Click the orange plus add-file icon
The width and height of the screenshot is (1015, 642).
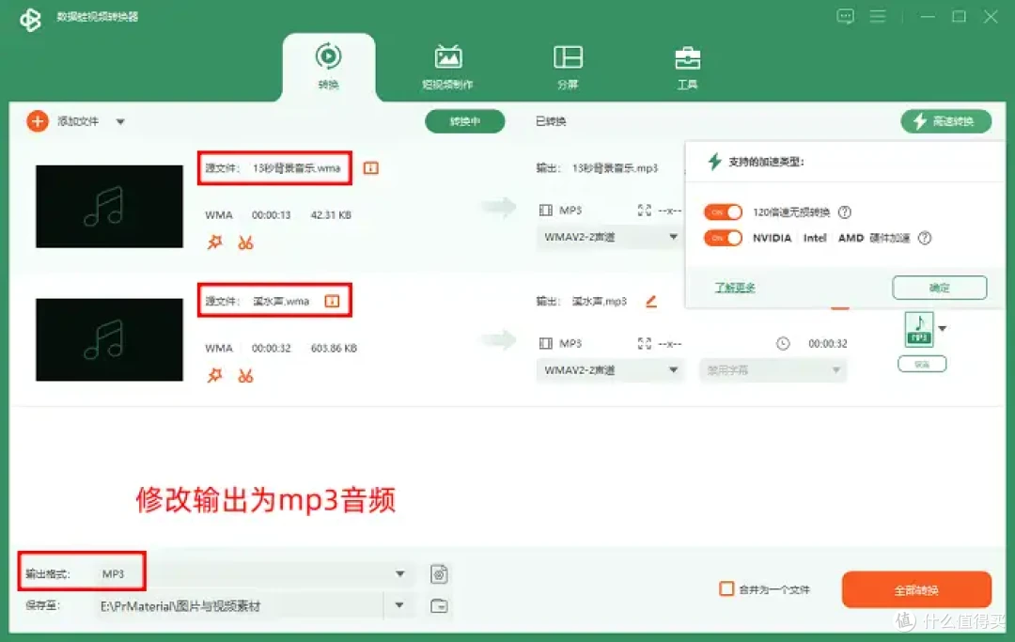point(38,121)
